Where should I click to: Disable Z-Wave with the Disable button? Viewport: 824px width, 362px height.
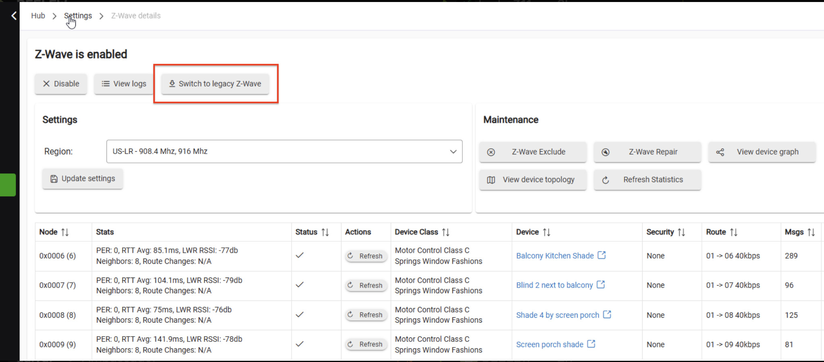coord(61,84)
